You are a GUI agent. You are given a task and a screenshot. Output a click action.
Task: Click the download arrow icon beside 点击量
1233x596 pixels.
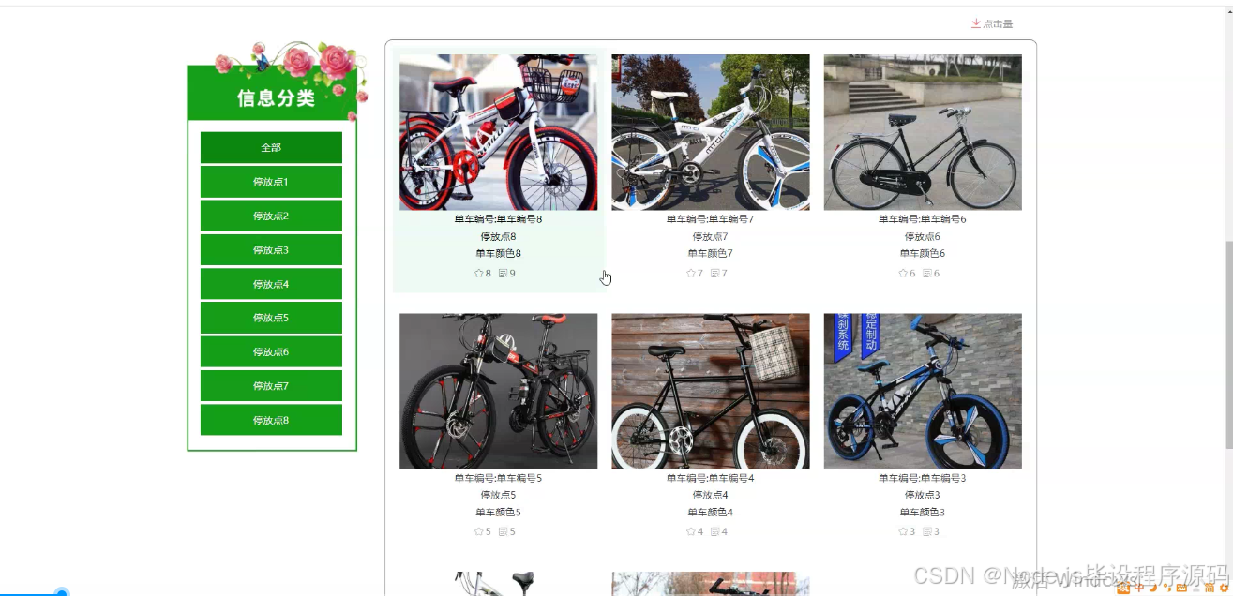click(976, 23)
